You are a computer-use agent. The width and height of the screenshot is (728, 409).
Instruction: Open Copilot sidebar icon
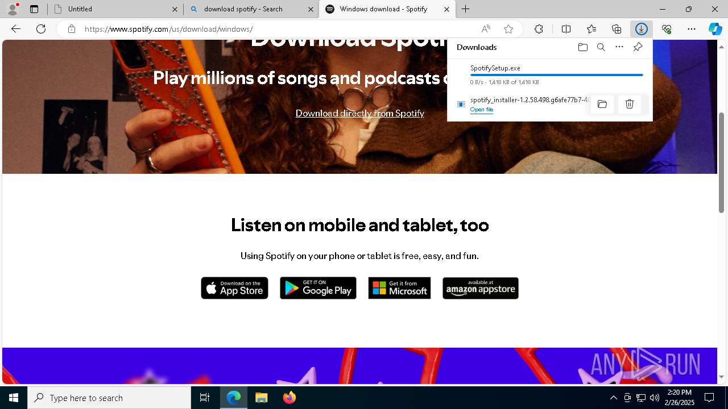[715, 29]
